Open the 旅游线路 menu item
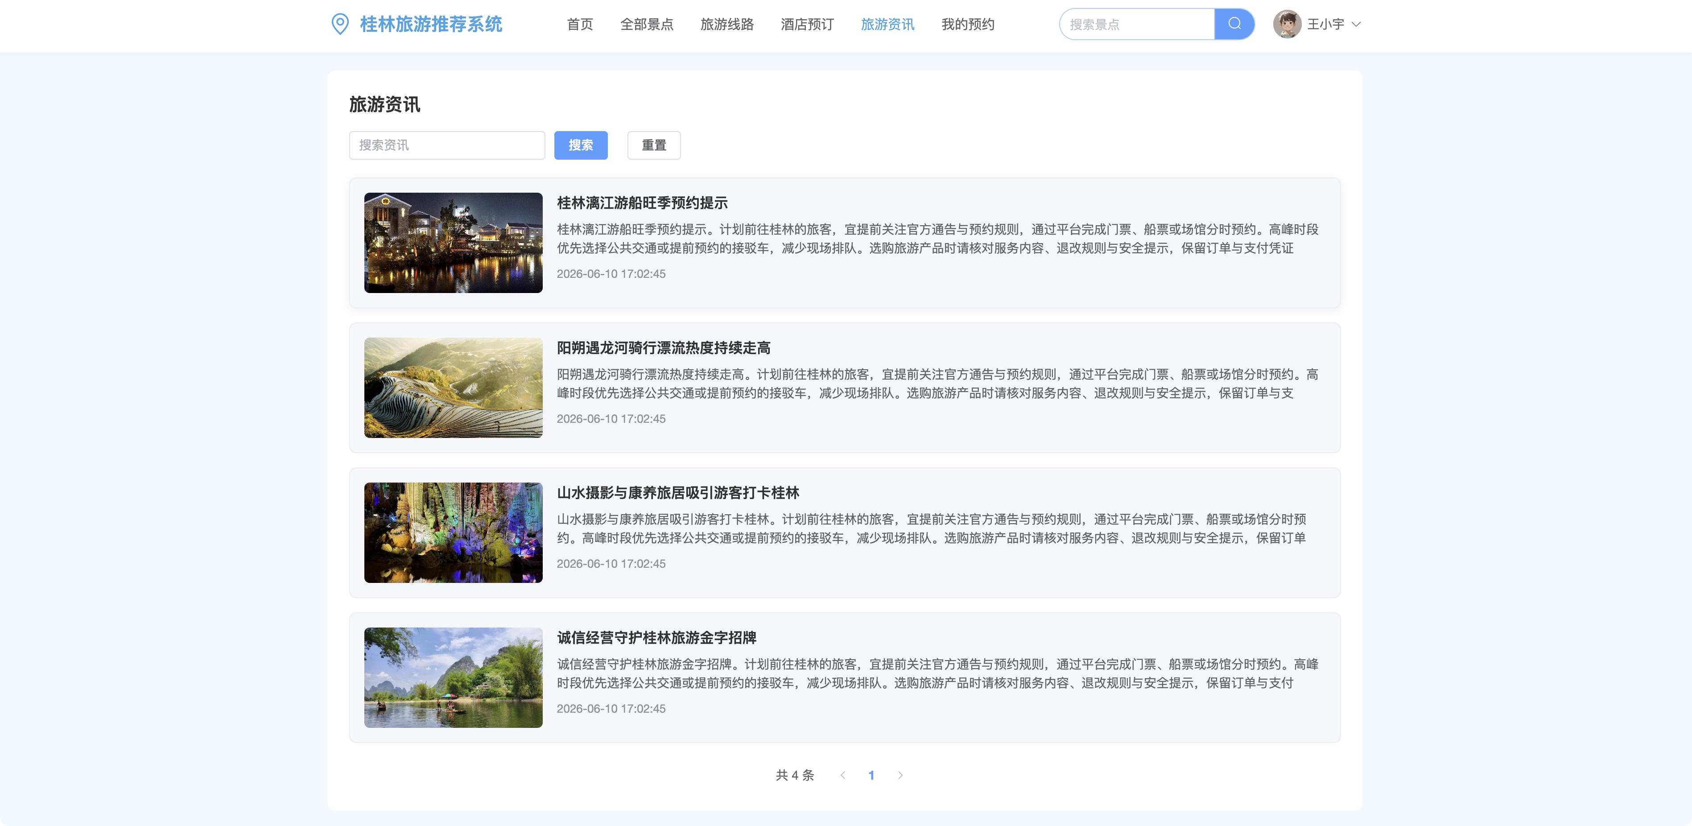 click(726, 25)
